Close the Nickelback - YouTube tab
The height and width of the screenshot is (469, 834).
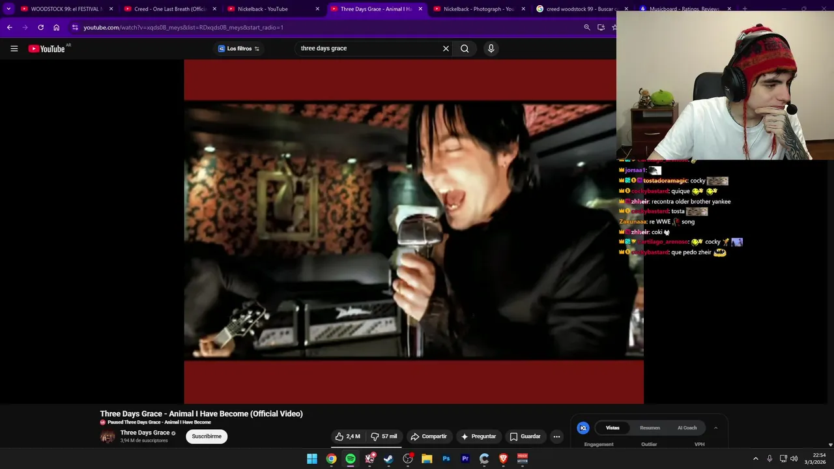pyautogui.click(x=317, y=9)
